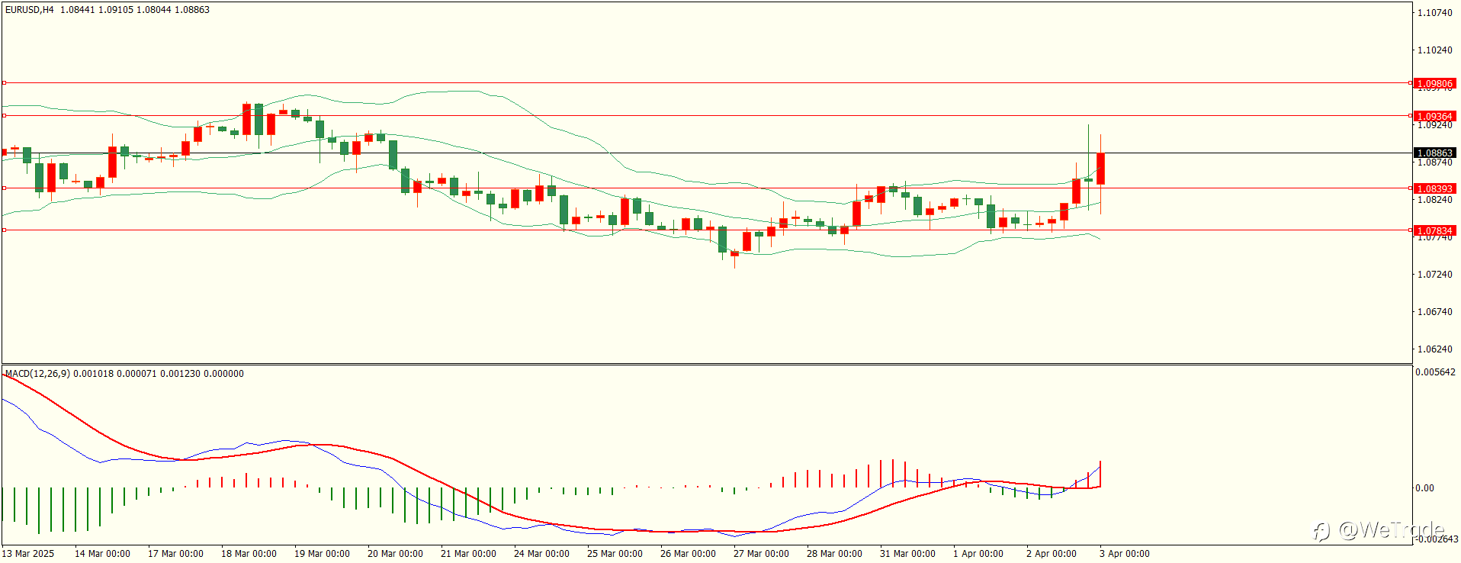
Task: Click the MACD zero level 0.00 label
Action: [x=1424, y=488]
